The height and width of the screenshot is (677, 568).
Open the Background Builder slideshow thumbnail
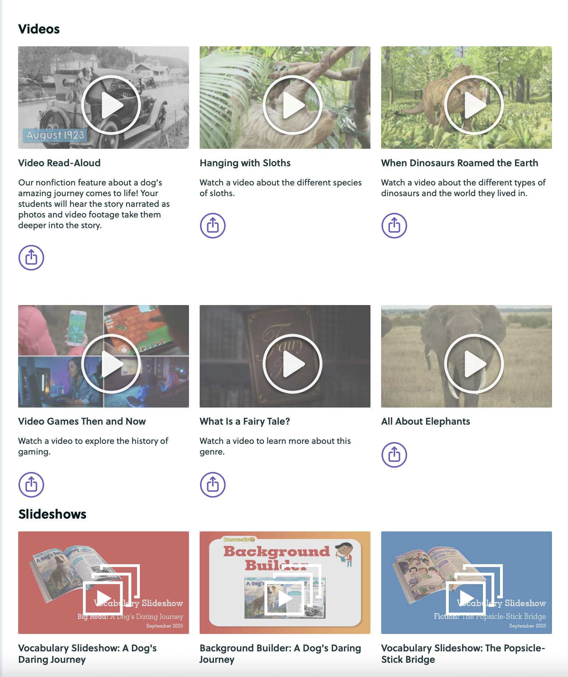point(285,583)
